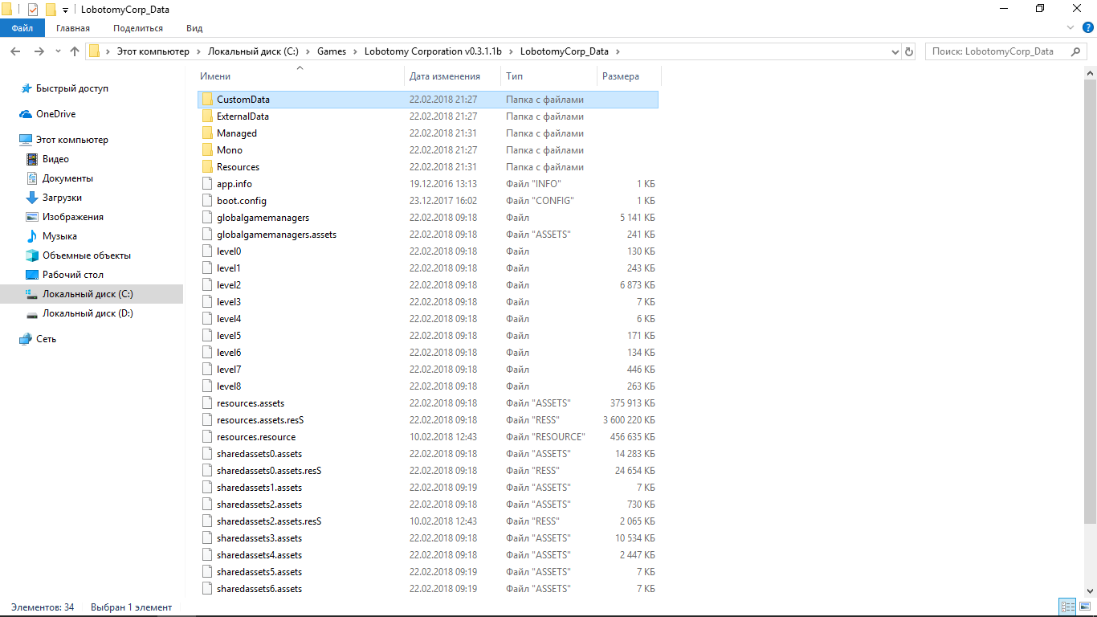Go up one folder level arrow

[75, 51]
